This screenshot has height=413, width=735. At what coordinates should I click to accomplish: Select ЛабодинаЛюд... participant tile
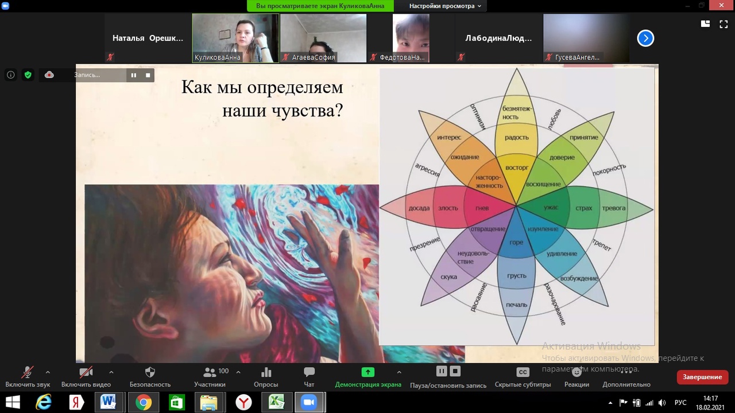(x=499, y=38)
